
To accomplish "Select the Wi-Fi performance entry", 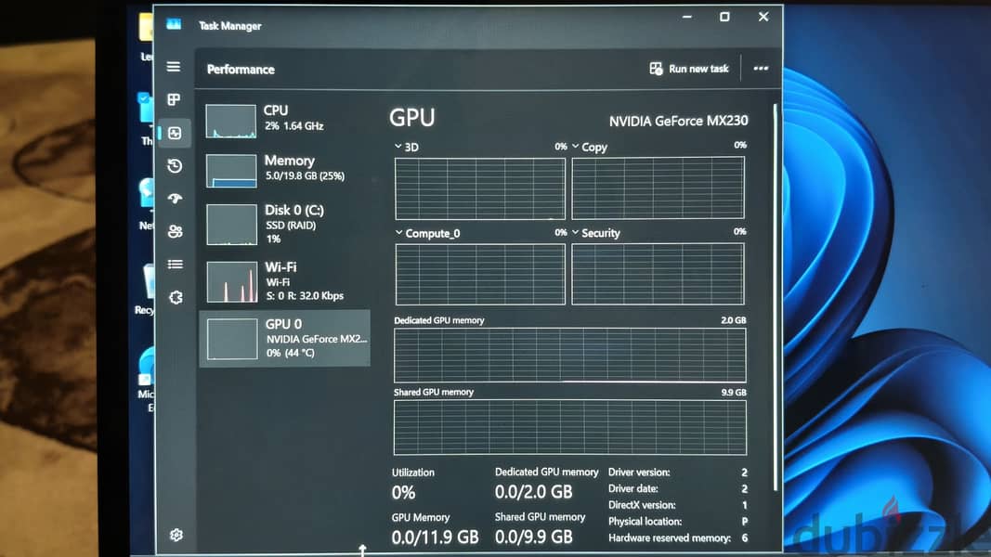I will [x=284, y=281].
